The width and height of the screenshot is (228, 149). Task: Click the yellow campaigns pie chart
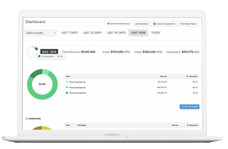point(42,128)
